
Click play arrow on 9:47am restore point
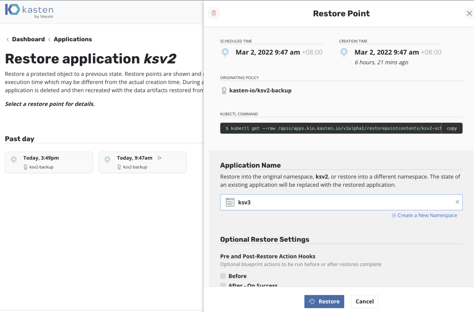[160, 158]
